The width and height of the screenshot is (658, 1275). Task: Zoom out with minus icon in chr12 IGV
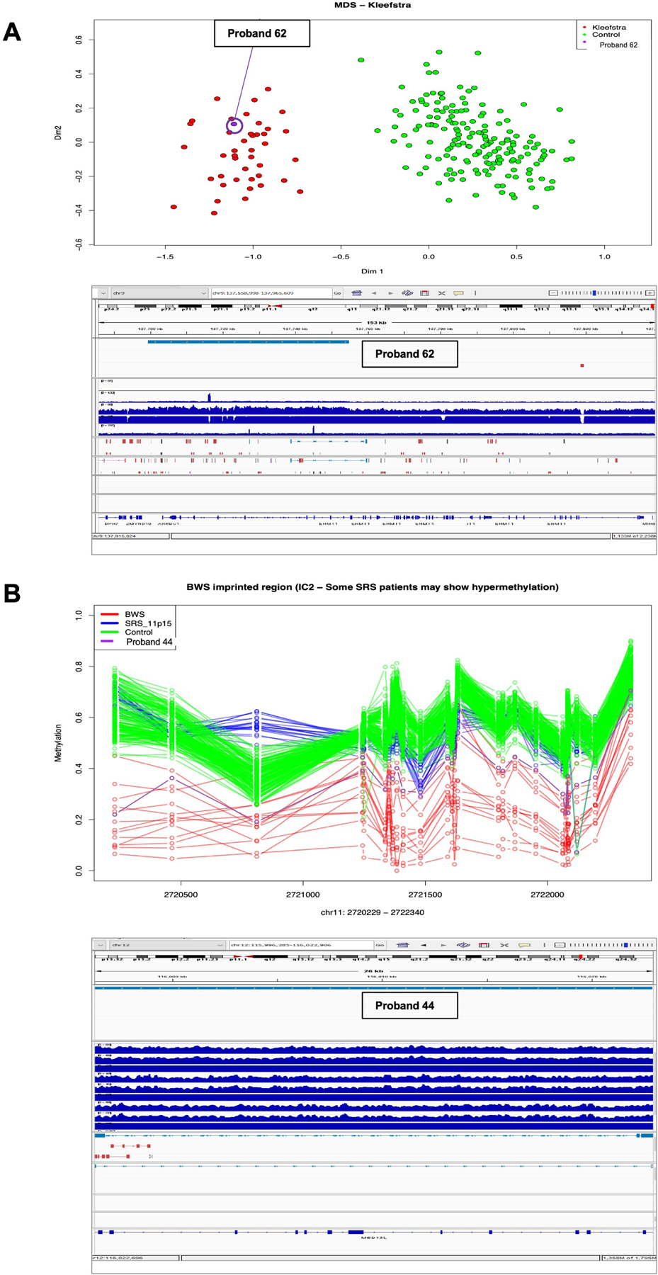pyautogui.click(x=560, y=945)
